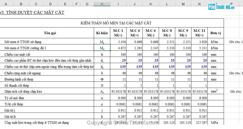Click the 'h' symbol cell

(x=102, y=54)
